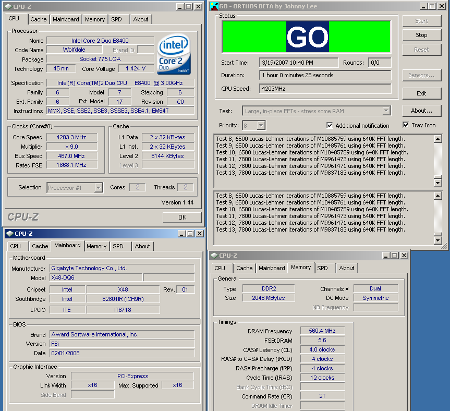
Task: Switch to Cache tab in Mainboard window
Action: (40, 246)
